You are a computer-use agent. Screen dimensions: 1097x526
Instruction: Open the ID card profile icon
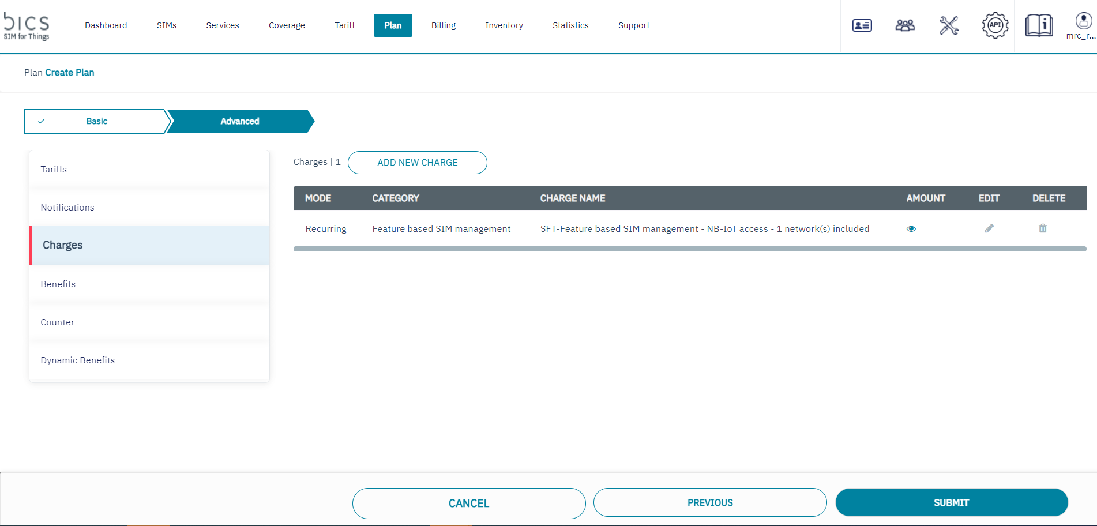pyautogui.click(x=862, y=25)
